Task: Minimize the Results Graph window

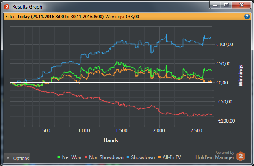Action: tap(215, 5)
